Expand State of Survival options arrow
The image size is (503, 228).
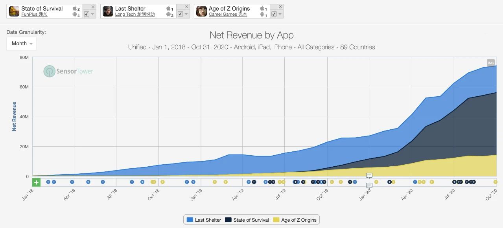click(x=93, y=14)
